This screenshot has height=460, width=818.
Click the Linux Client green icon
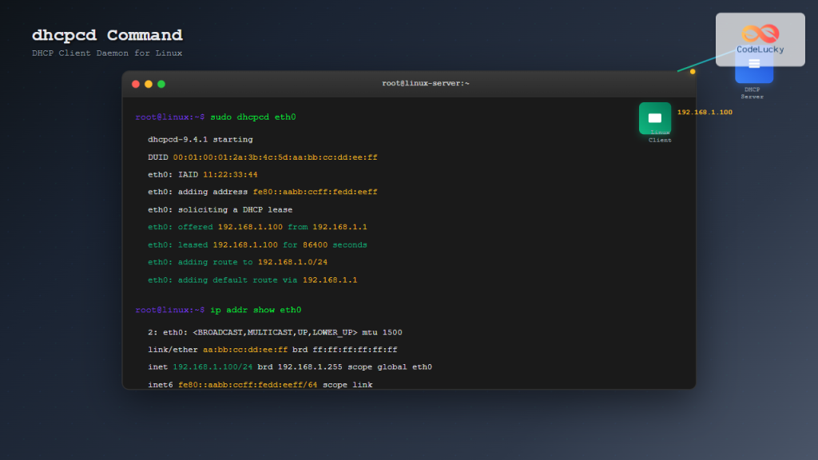[655, 117]
